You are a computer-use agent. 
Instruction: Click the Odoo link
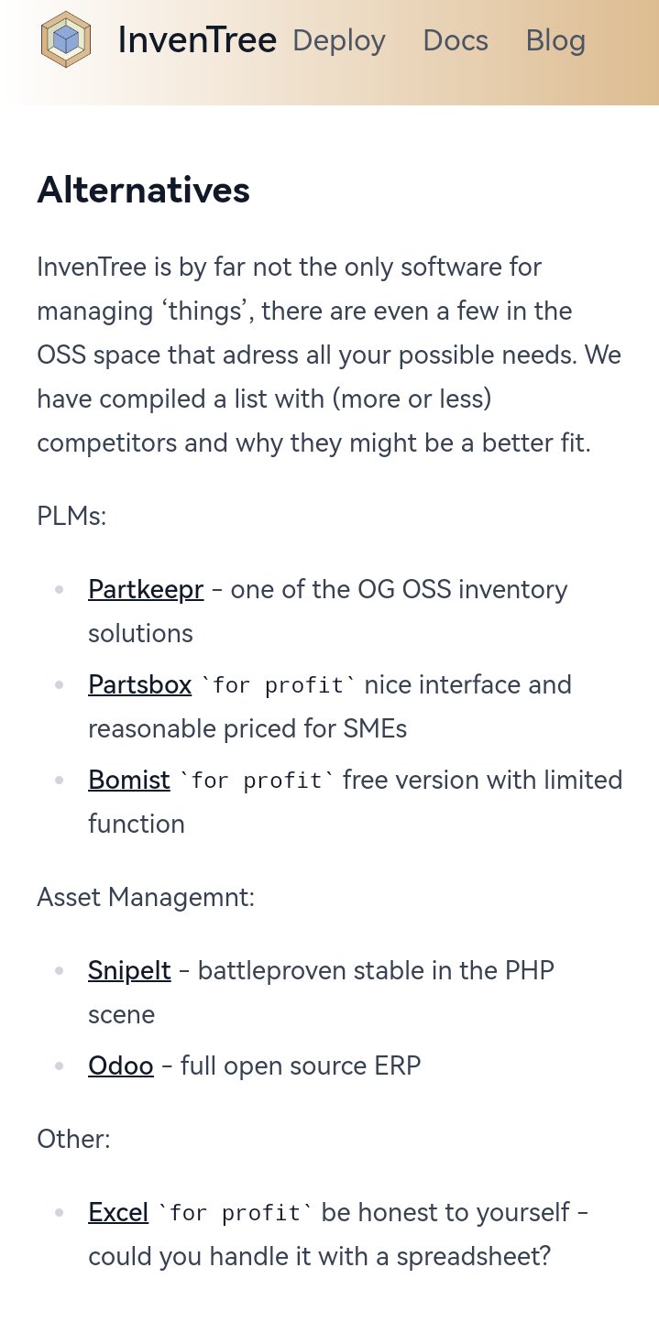[x=121, y=1065]
